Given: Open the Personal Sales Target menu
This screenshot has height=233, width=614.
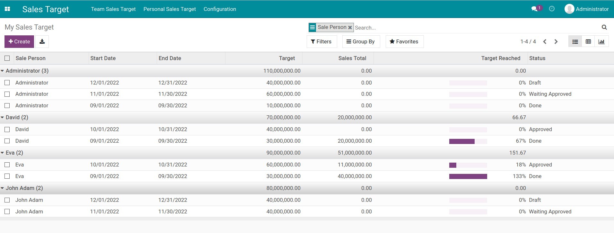Looking at the screenshot, I should tap(170, 9).
